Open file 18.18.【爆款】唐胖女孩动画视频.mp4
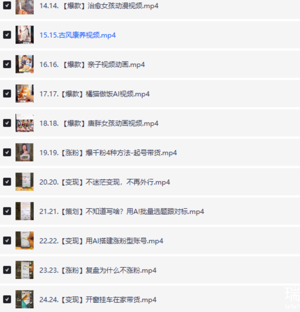The image size is (300, 312). pyautogui.click(x=99, y=123)
